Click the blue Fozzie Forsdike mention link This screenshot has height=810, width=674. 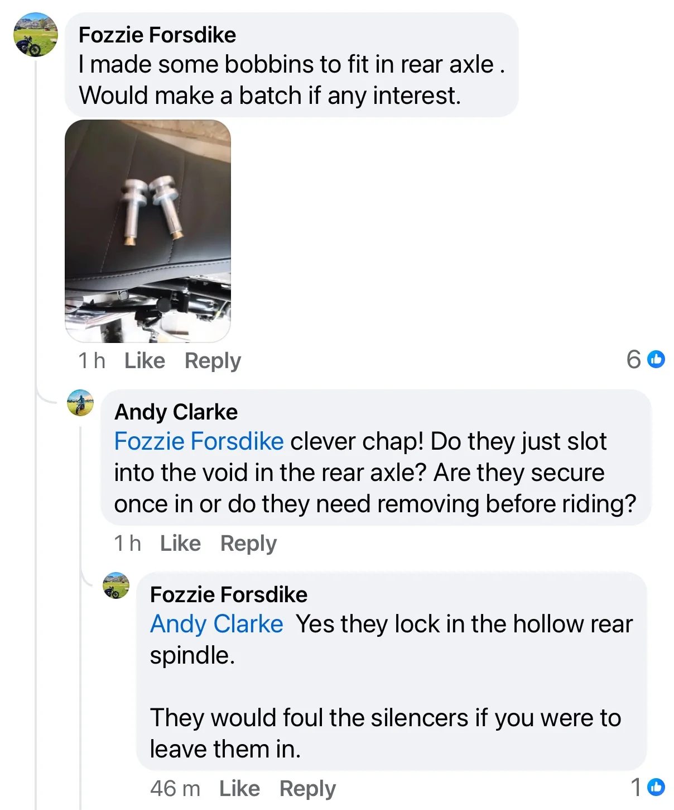(199, 441)
